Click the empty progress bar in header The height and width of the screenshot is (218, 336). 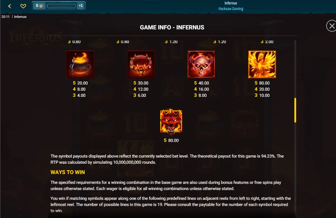61,6
